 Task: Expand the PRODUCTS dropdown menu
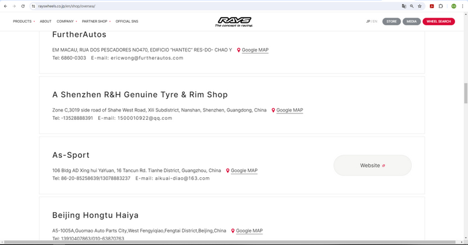pyautogui.click(x=23, y=22)
